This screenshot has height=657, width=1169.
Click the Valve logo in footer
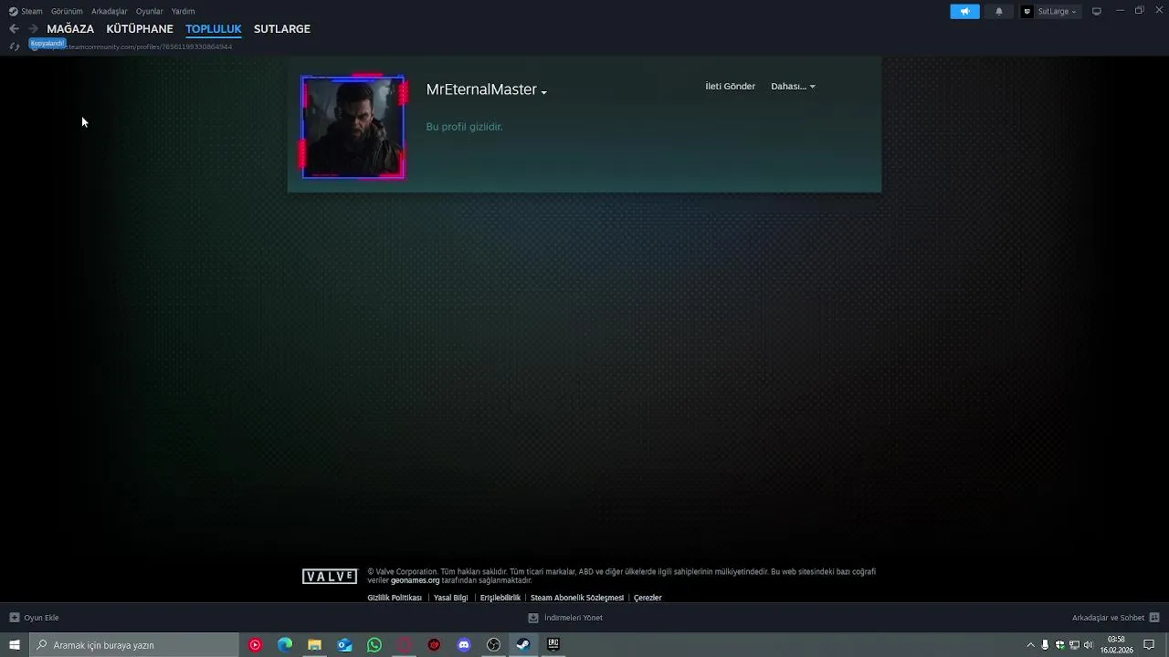point(330,577)
